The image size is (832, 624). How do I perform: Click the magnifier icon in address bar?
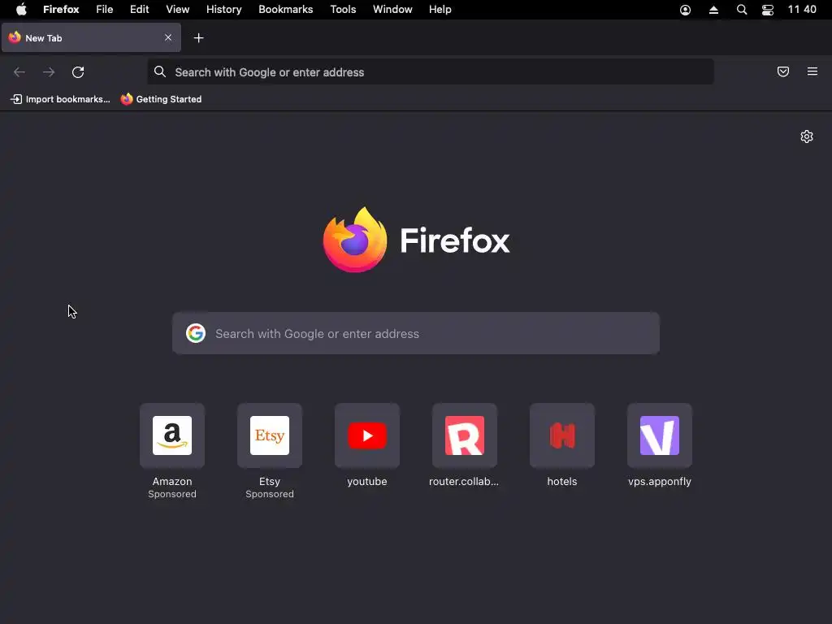point(160,71)
